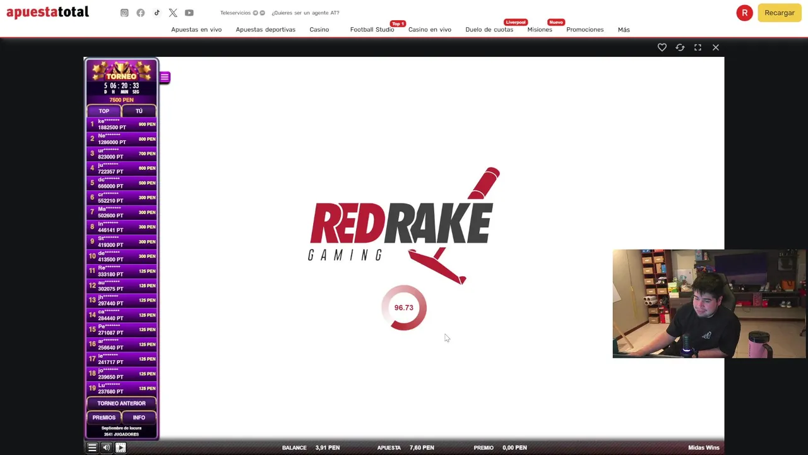Viewport: 808px width, 455px height.
Task: Select rank 12 row with 302075 PT
Action: tap(121, 286)
